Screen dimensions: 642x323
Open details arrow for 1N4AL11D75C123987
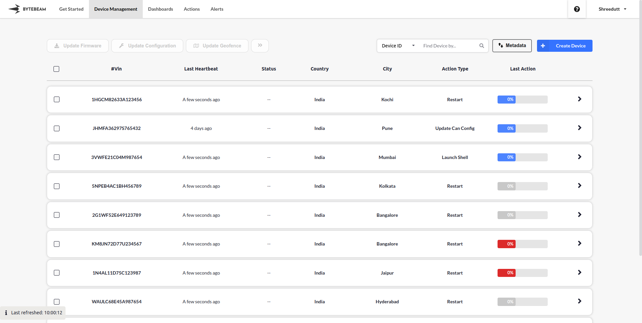579,273
